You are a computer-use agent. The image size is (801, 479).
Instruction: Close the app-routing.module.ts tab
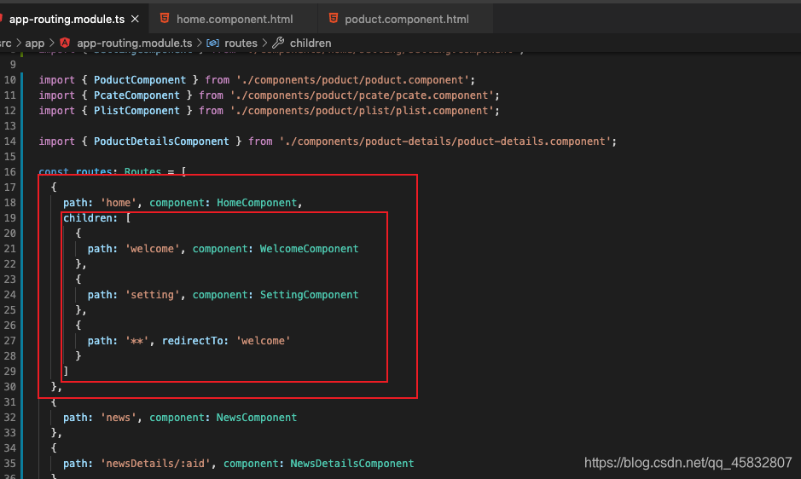pos(135,19)
